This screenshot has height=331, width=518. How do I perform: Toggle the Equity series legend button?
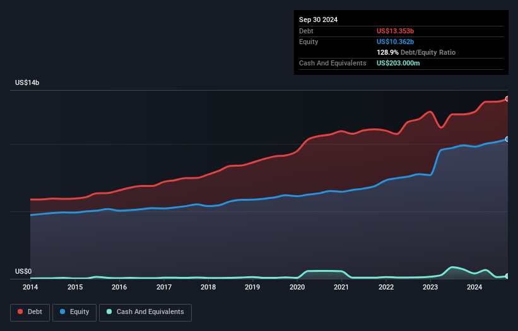coord(74,312)
